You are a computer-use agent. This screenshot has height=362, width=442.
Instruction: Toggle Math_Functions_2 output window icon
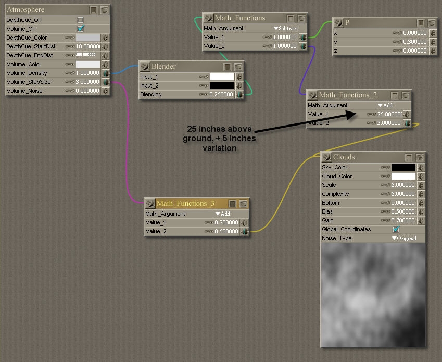(x=395, y=95)
